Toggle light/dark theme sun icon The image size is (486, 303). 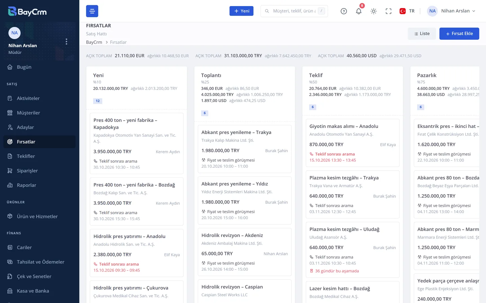tap(374, 11)
